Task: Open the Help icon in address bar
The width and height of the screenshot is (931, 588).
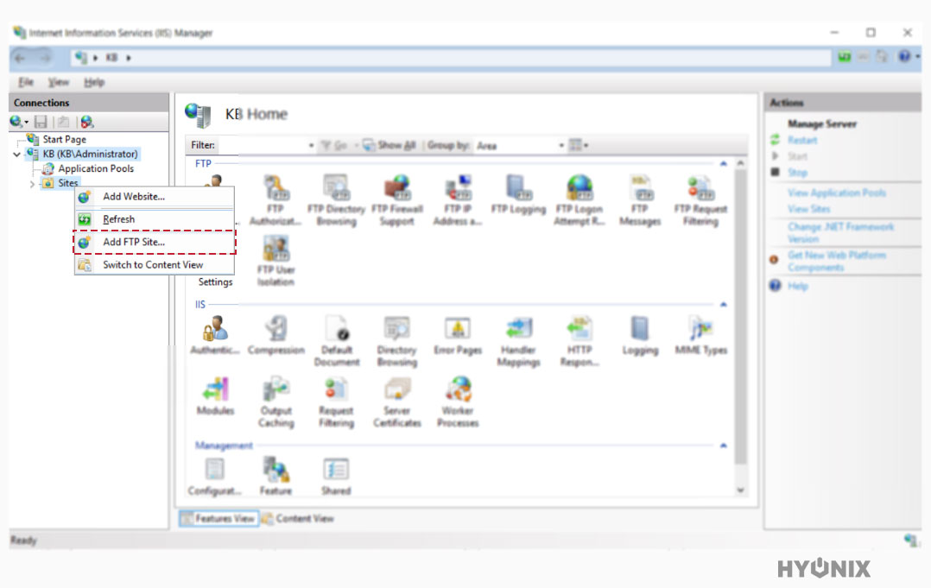Action: 904,56
